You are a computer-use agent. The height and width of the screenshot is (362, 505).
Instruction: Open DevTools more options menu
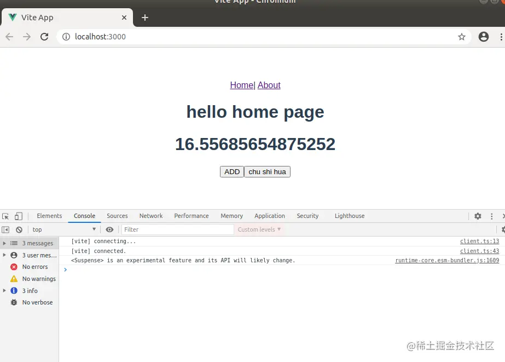click(x=491, y=216)
